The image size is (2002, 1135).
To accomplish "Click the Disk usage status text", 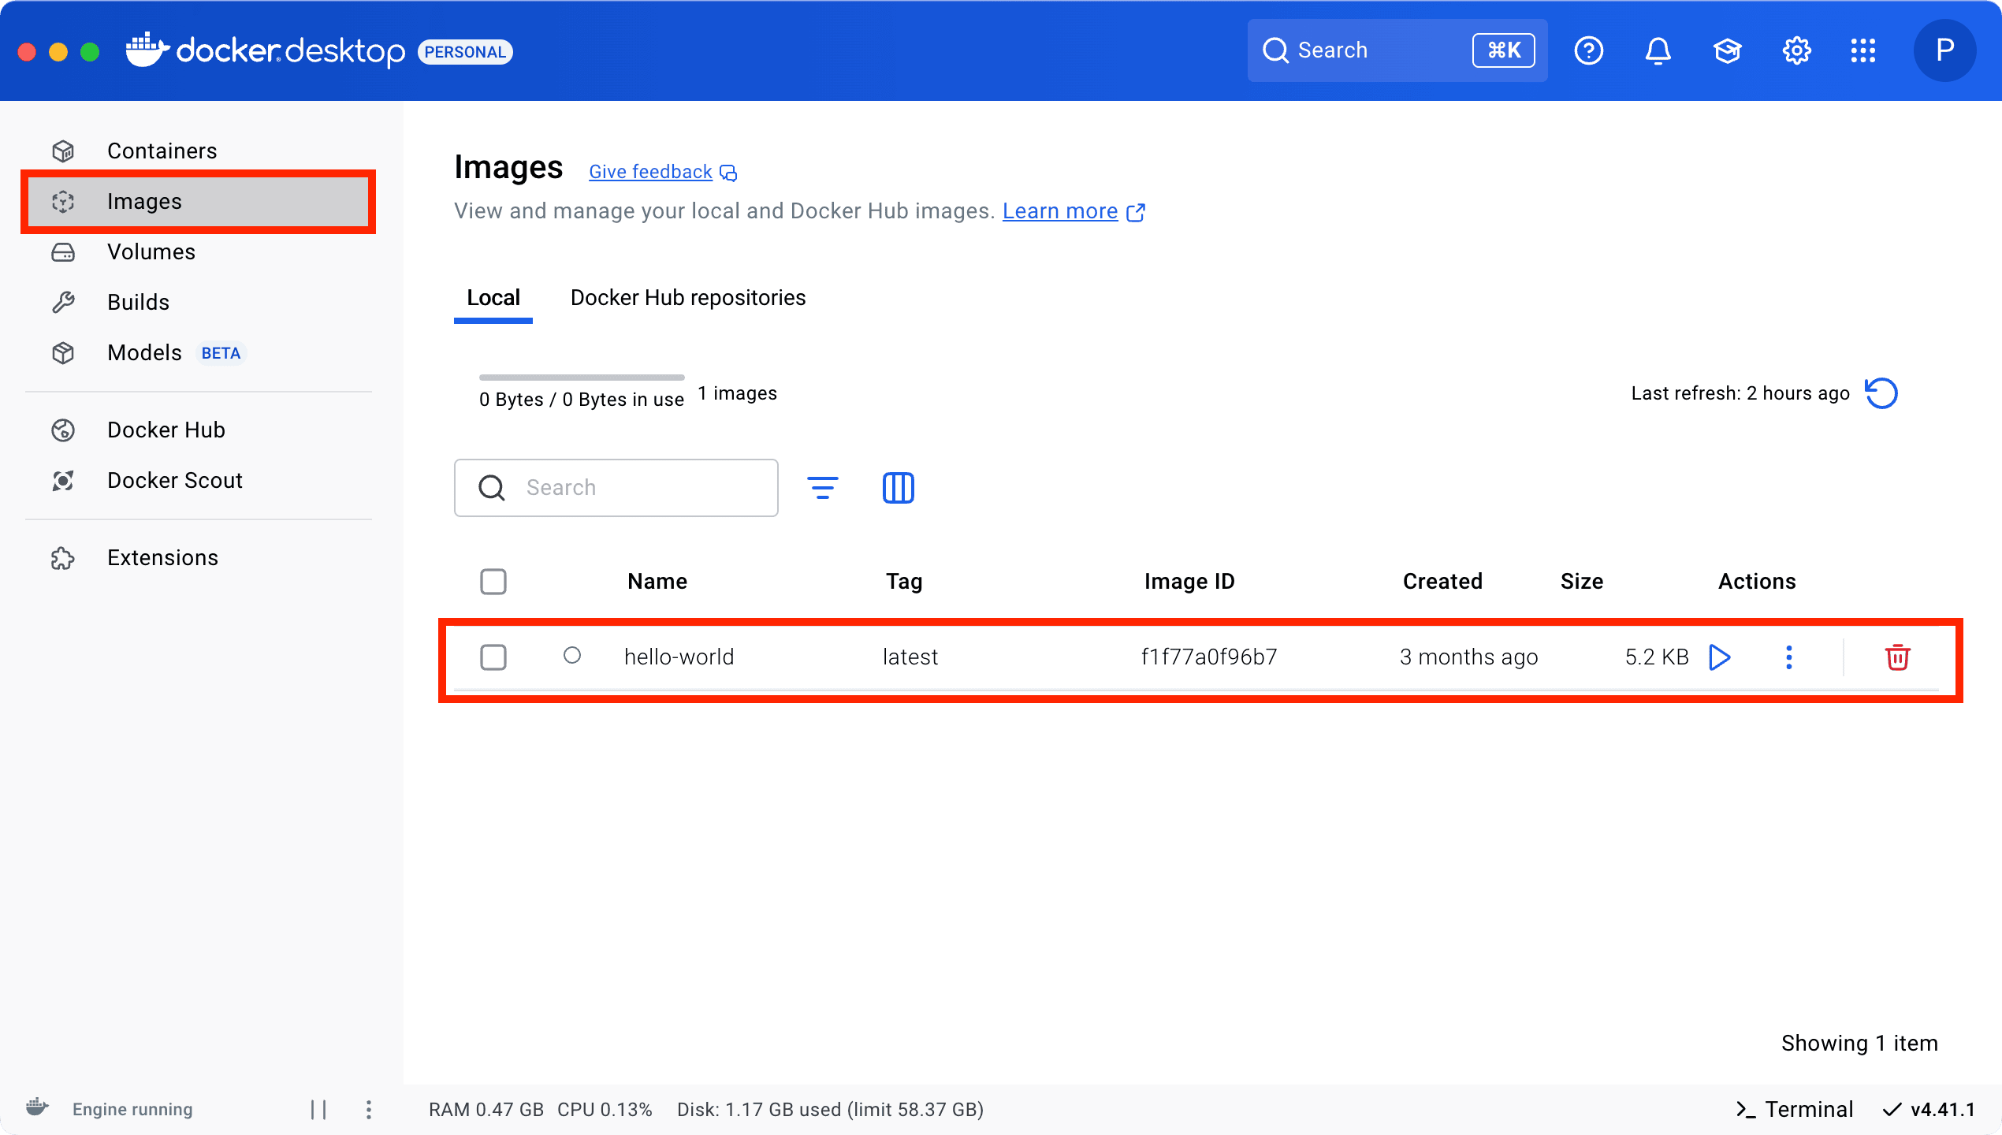I will (x=831, y=1110).
